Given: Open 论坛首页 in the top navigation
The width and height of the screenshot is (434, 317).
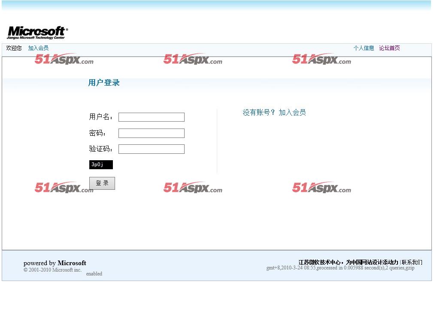Looking at the screenshot, I should pos(389,48).
